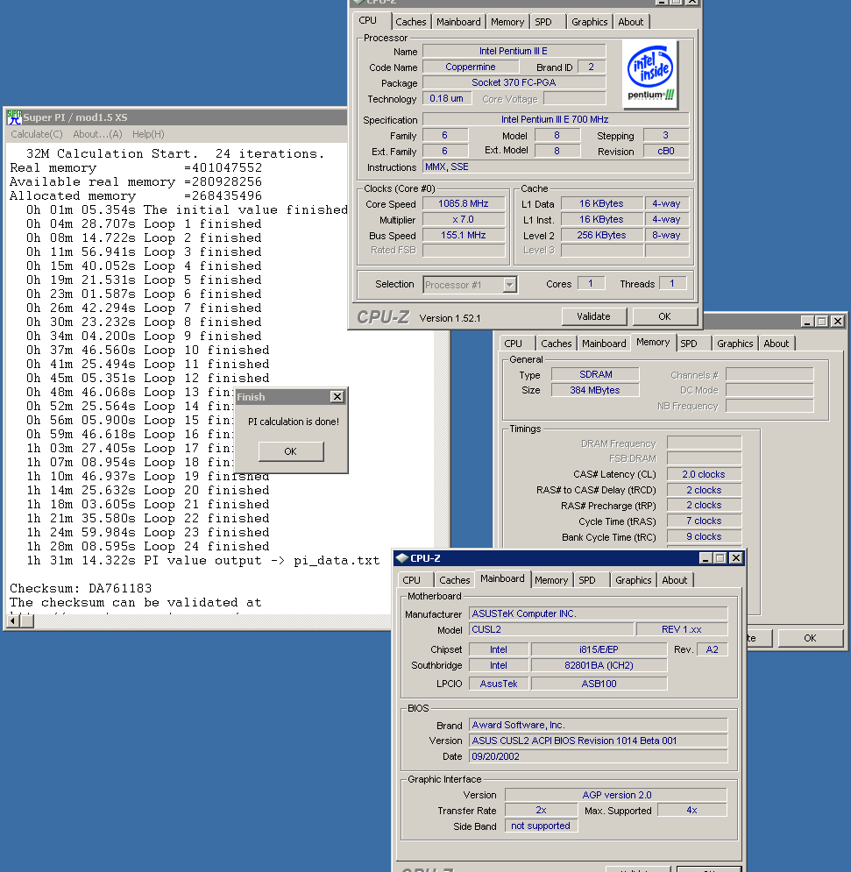Viewport: 851px width, 872px height.
Task: Click OK in the CPU-Z Processor window
Action: (664, 316)
